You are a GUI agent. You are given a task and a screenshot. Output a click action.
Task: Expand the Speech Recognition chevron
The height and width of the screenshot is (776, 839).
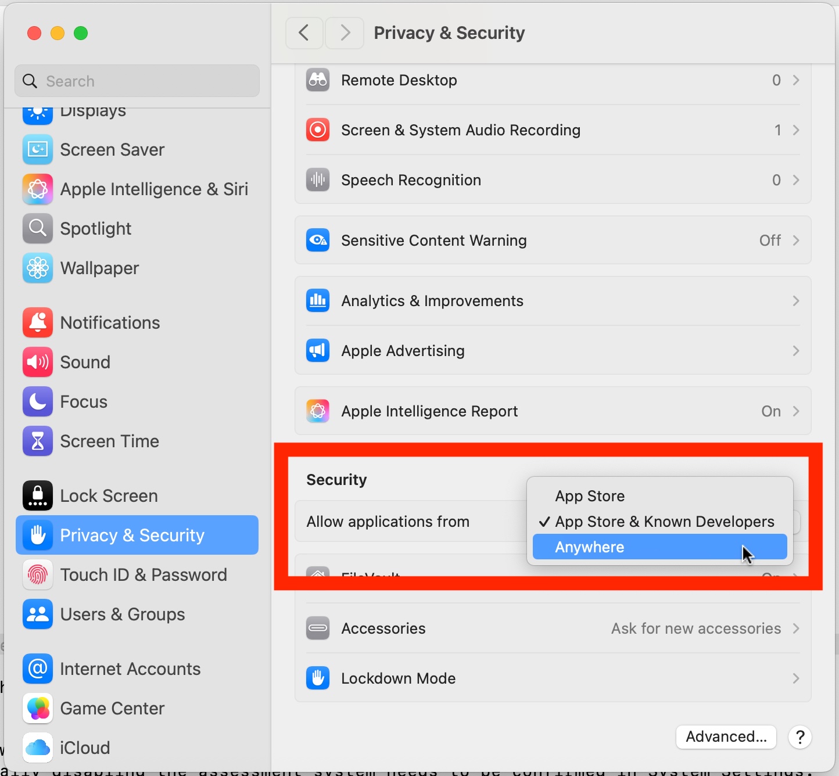(x=796, y=180)
